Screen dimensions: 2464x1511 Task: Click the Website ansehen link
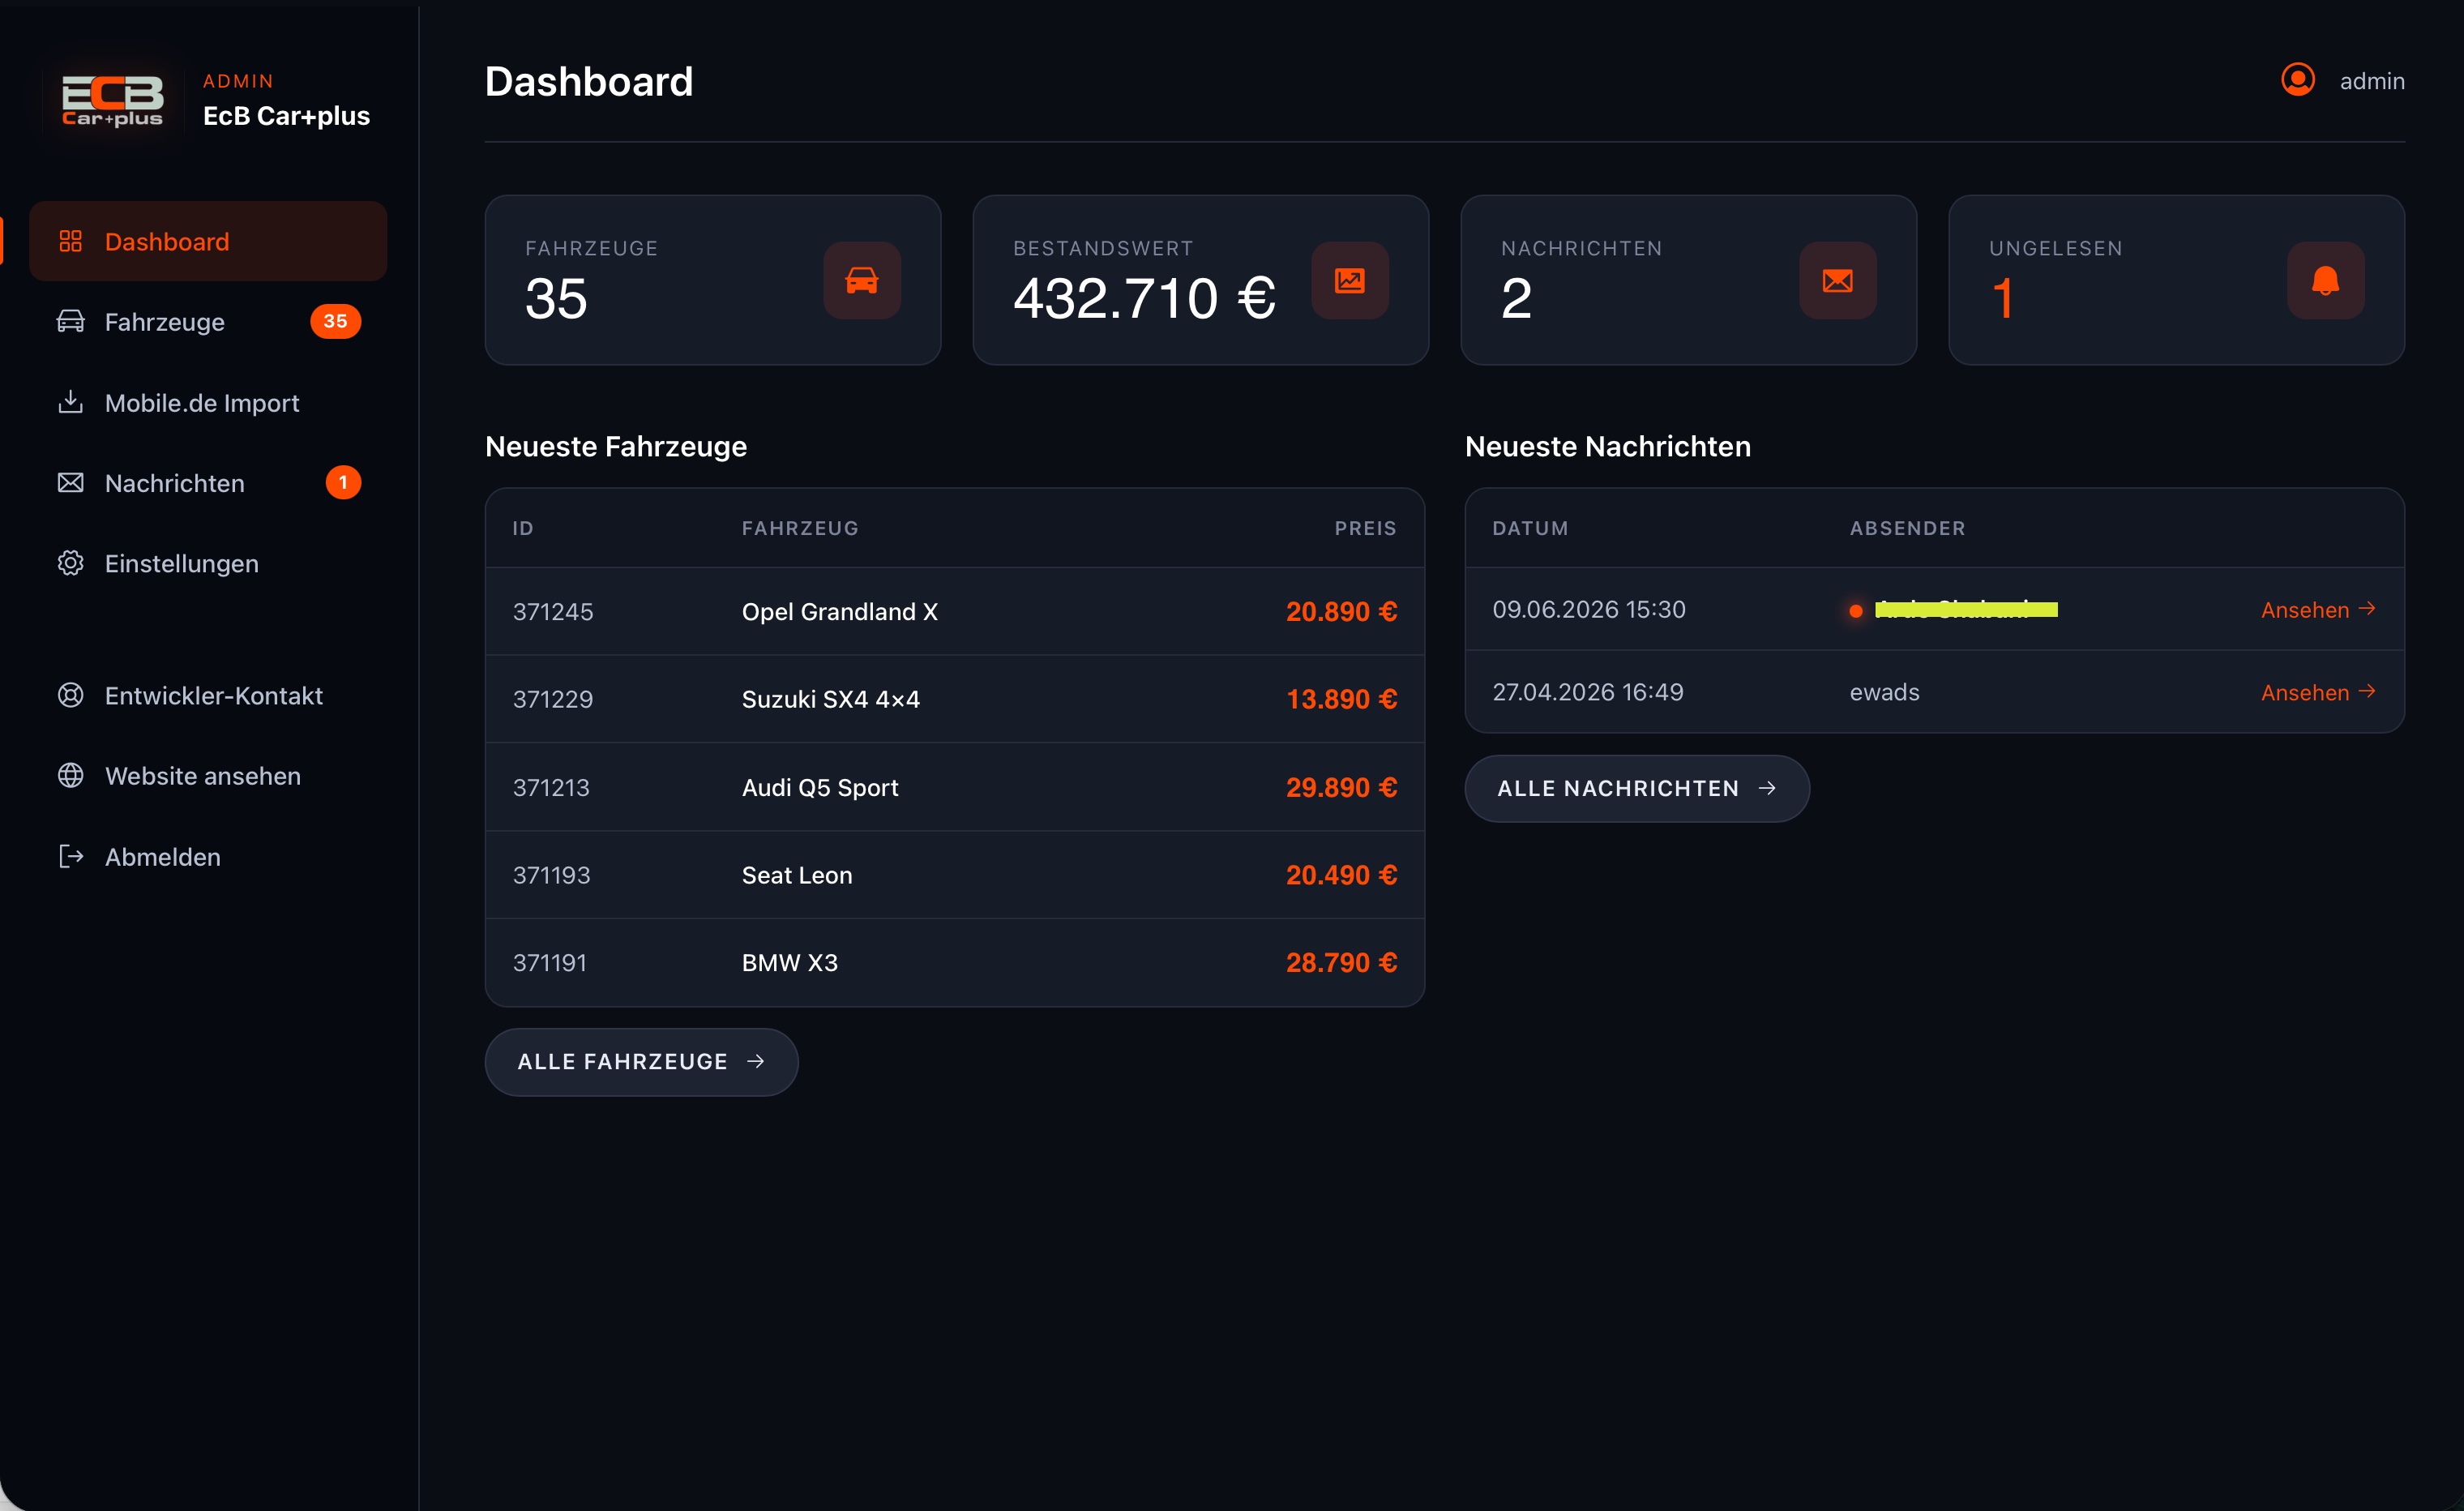[208, 776]
